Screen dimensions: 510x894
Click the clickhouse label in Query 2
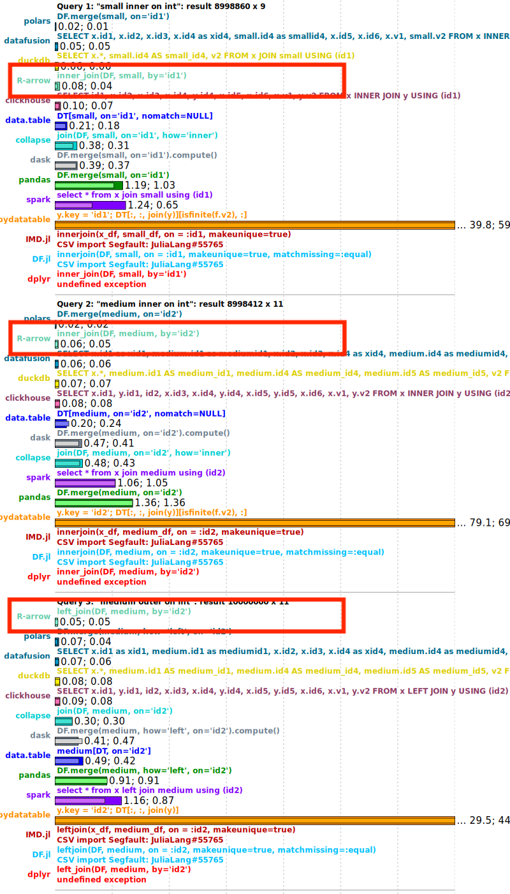click(27, 398)
